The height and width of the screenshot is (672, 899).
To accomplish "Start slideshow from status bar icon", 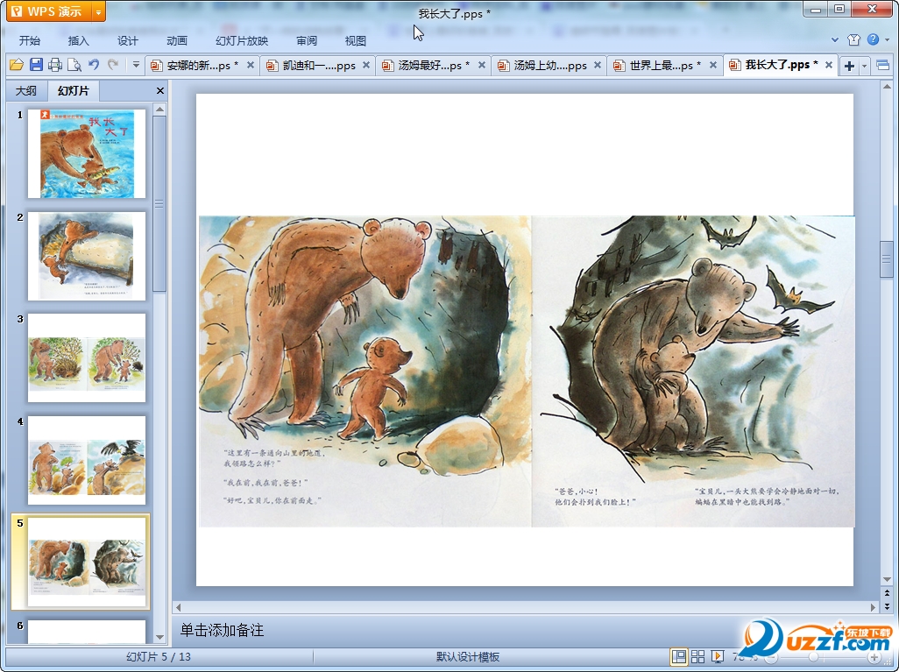I will 718,656.
